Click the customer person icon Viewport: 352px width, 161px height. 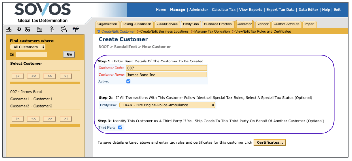[52, 29]
